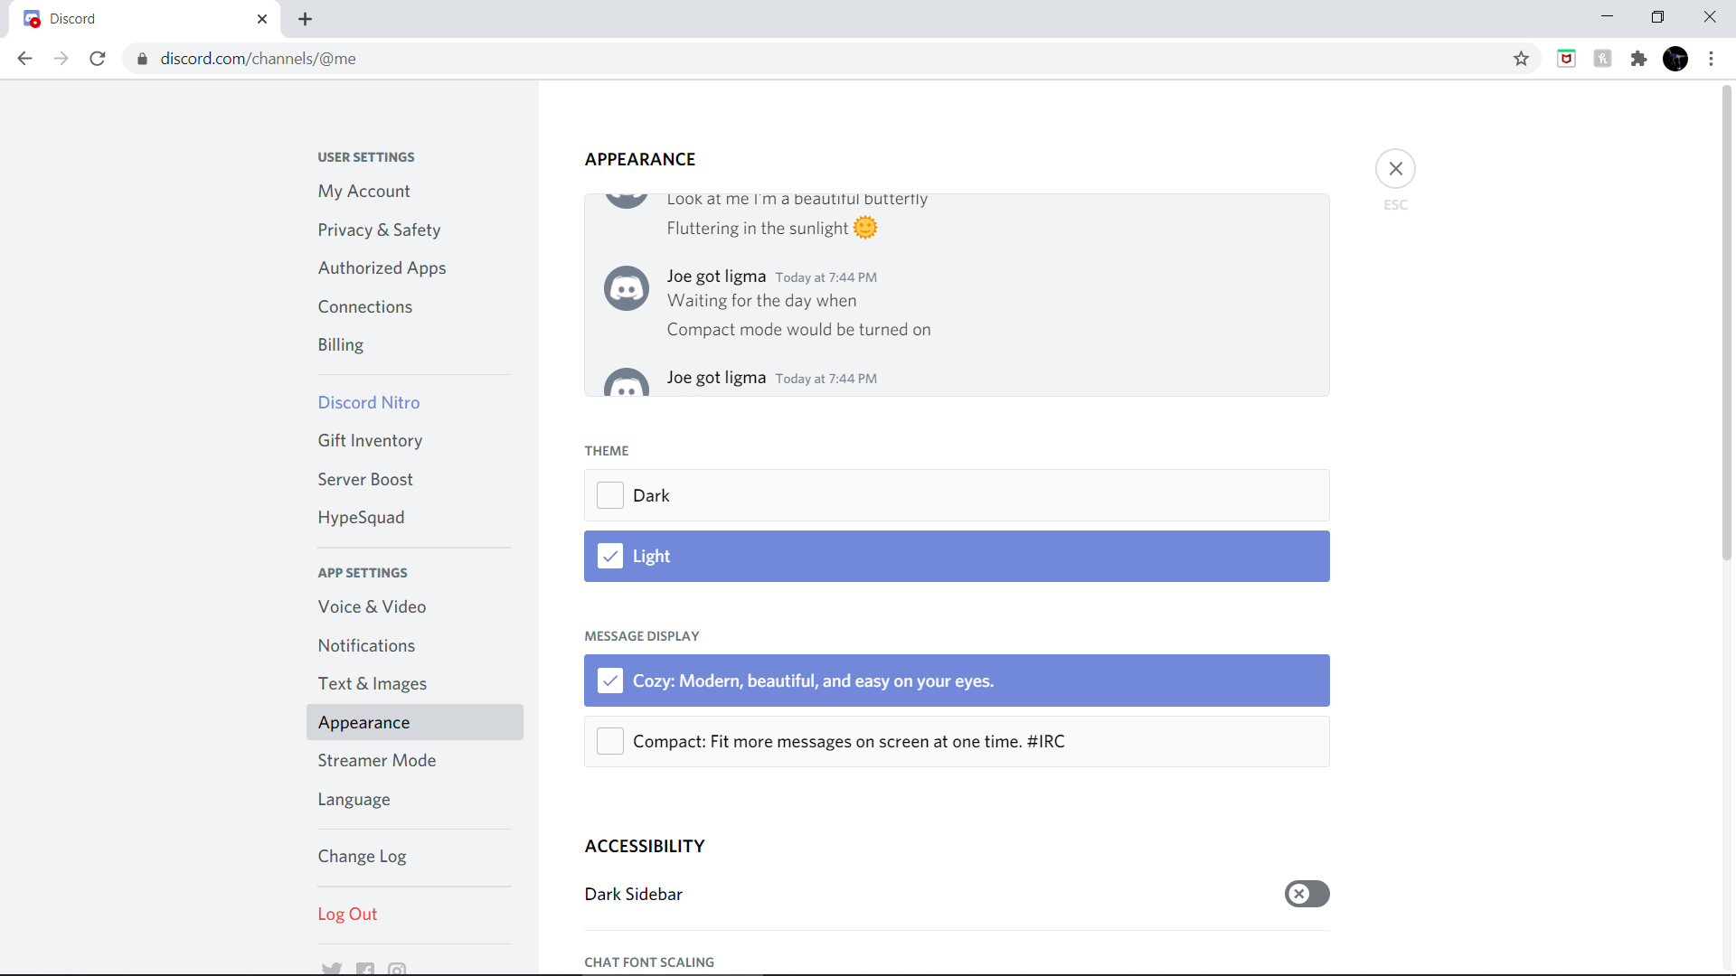This screenshot has height=976, width=1736.
Task: Open the McAfee WebAdvisor extension icon
Action: click(x=1565, y=58)
